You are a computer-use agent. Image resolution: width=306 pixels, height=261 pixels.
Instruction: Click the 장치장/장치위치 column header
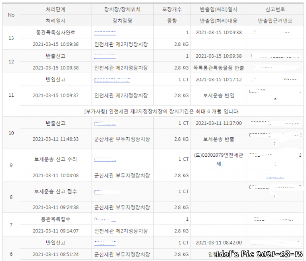[122, 9]
